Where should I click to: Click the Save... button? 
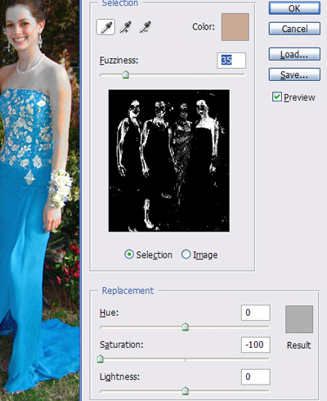[294, 74]
